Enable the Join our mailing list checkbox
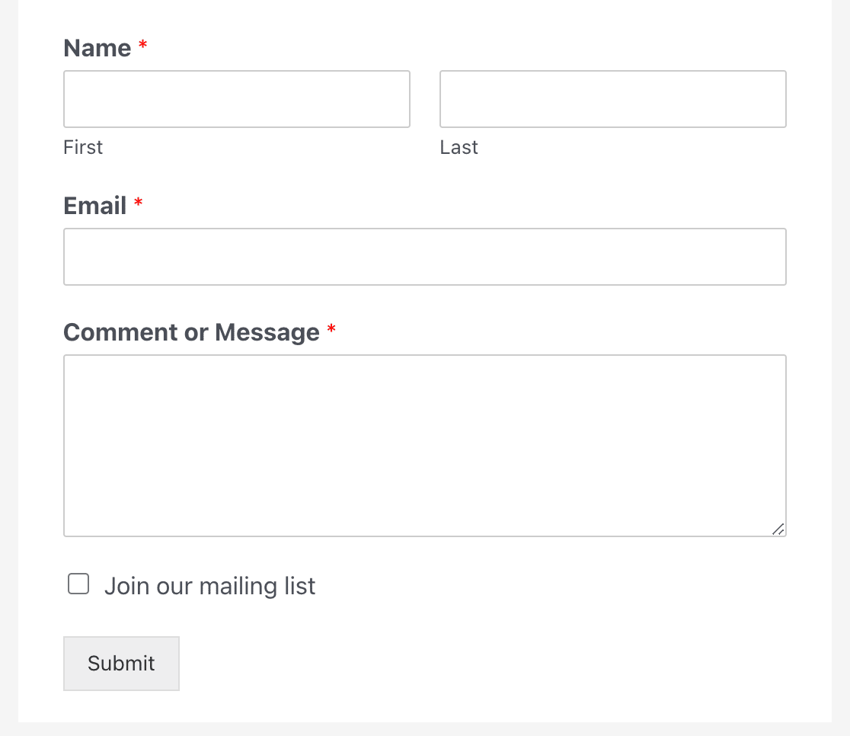Image resolution: width=850 pixels, height=736 pixels. click(78, 583)
